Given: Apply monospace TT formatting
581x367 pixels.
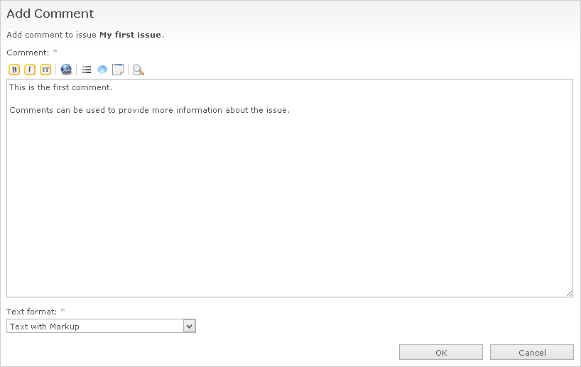Looking at the screenshot, I should 45,70.
